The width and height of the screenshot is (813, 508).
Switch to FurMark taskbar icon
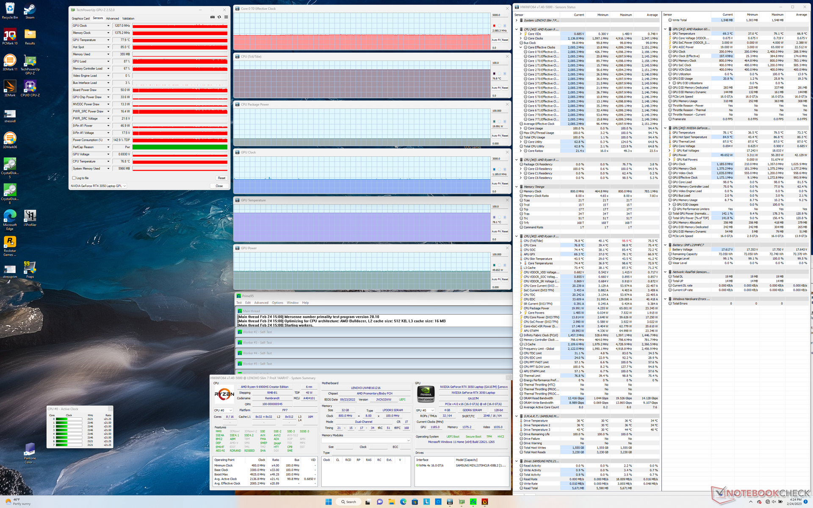click(484, 502)
